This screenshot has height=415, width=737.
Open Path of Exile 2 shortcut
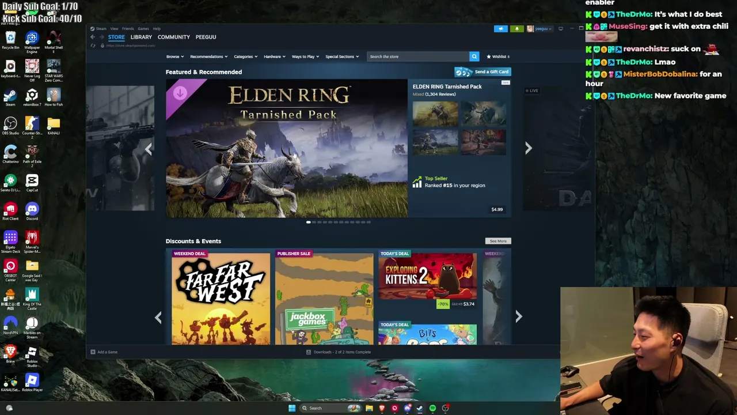click(x=32, y=156)
